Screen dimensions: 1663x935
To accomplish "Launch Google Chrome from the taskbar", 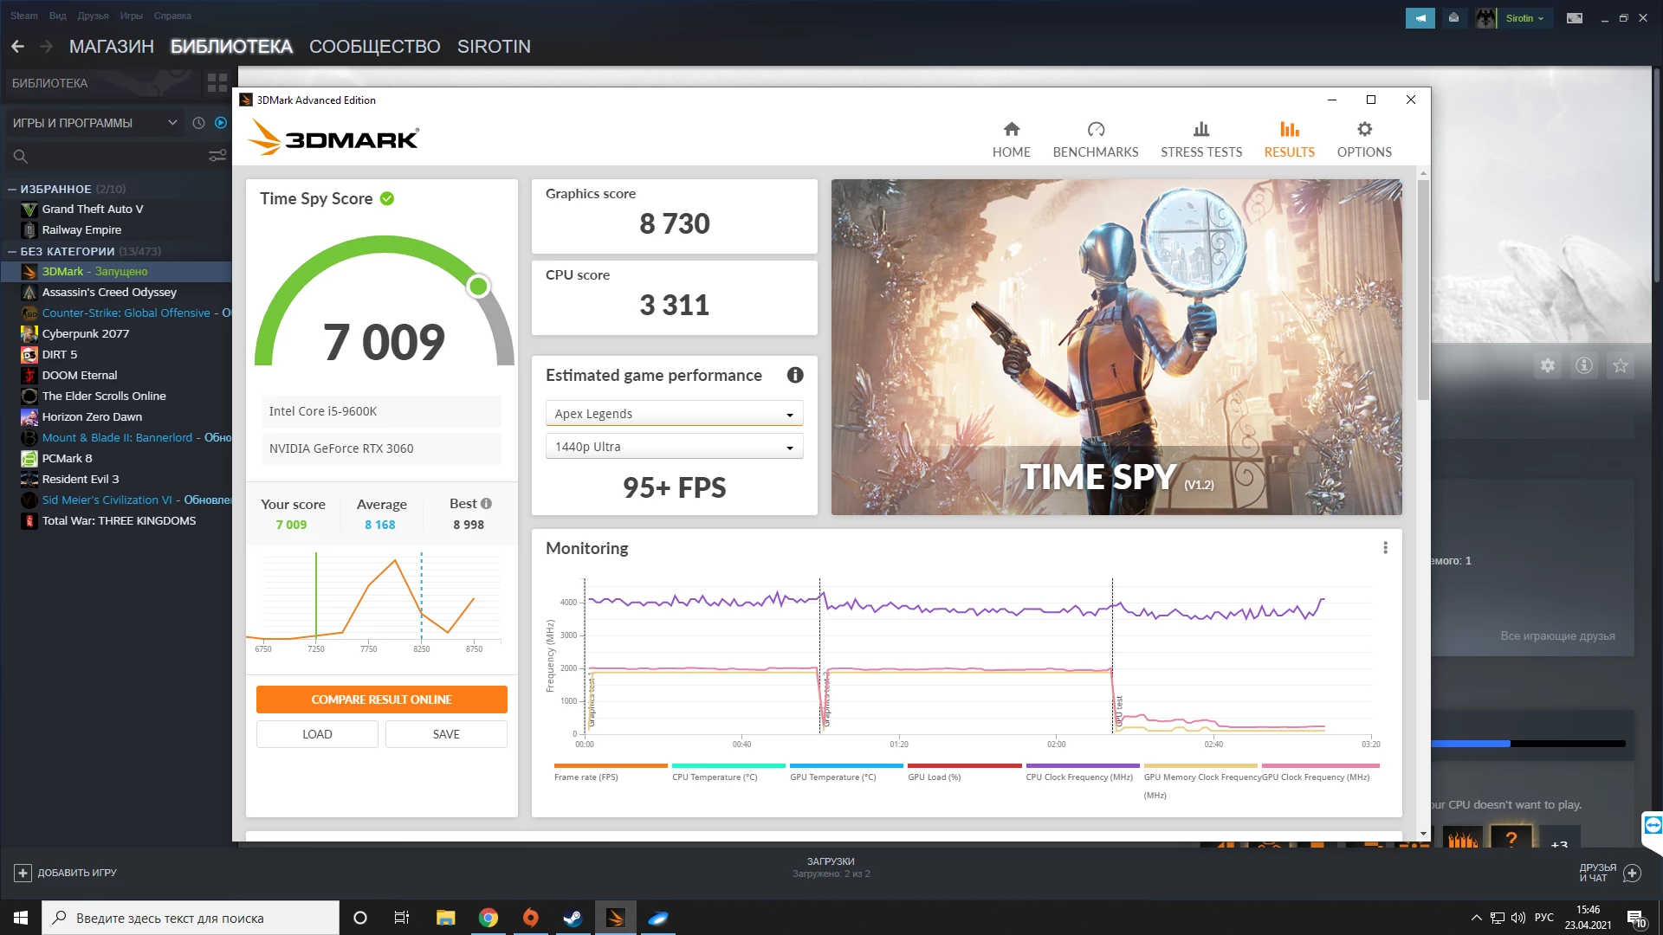I will click(x=489, y=918).
